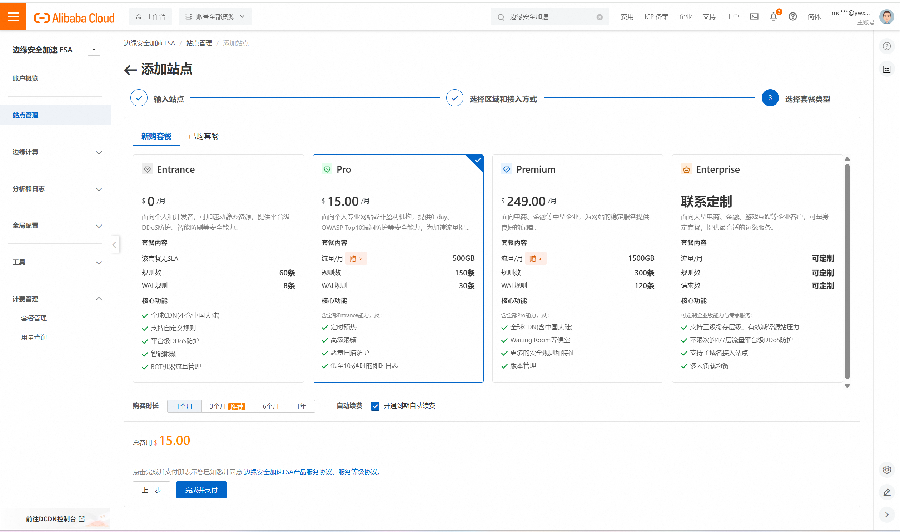Open the 边缘安全加速ESA产品服务协议 link
Screen dimensions: 900x532
288,472
